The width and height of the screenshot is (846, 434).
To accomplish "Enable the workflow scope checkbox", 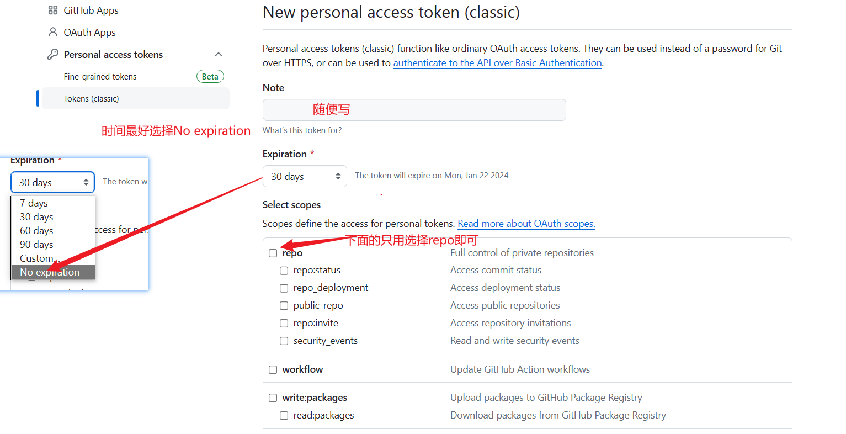I will [273, 369].
